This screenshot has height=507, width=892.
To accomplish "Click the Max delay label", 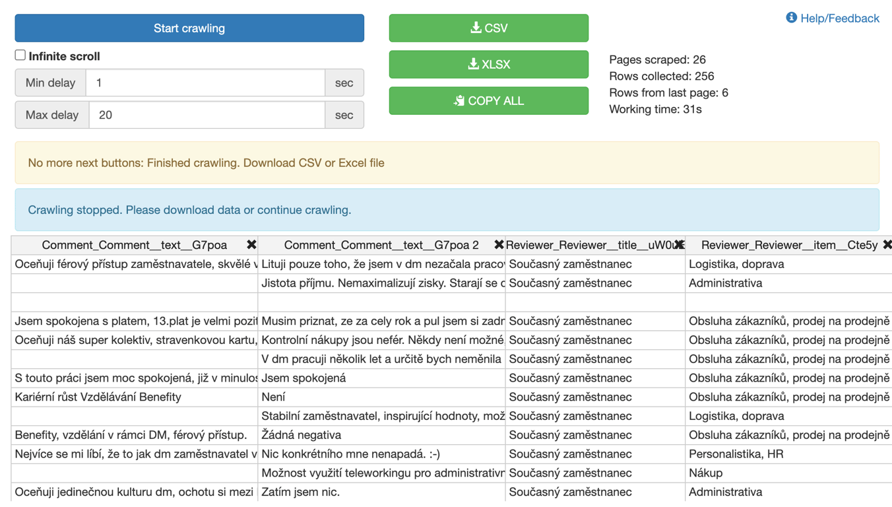I will tap(52, 115).
